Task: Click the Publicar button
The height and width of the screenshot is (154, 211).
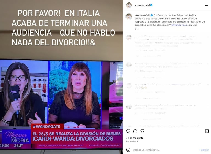Action: pos(204,150)
